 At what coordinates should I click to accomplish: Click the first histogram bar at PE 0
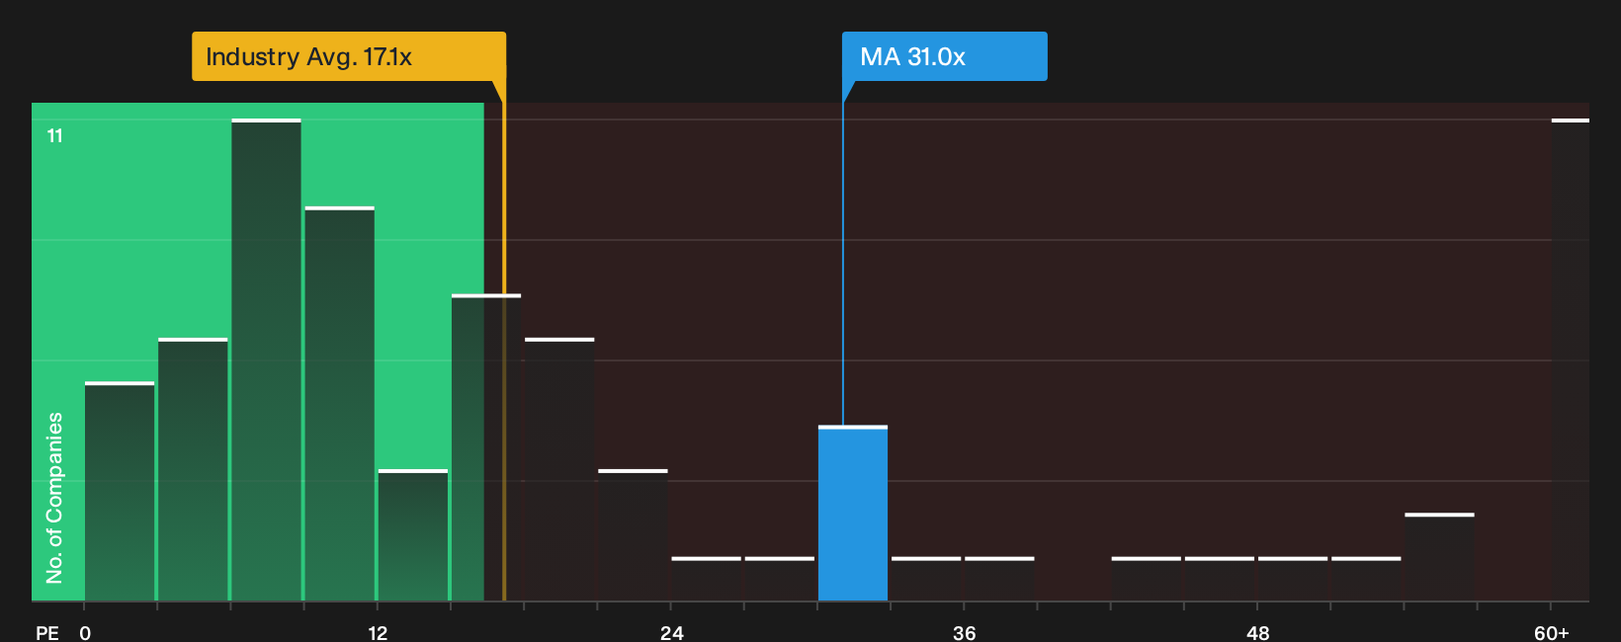pos(120,491)
